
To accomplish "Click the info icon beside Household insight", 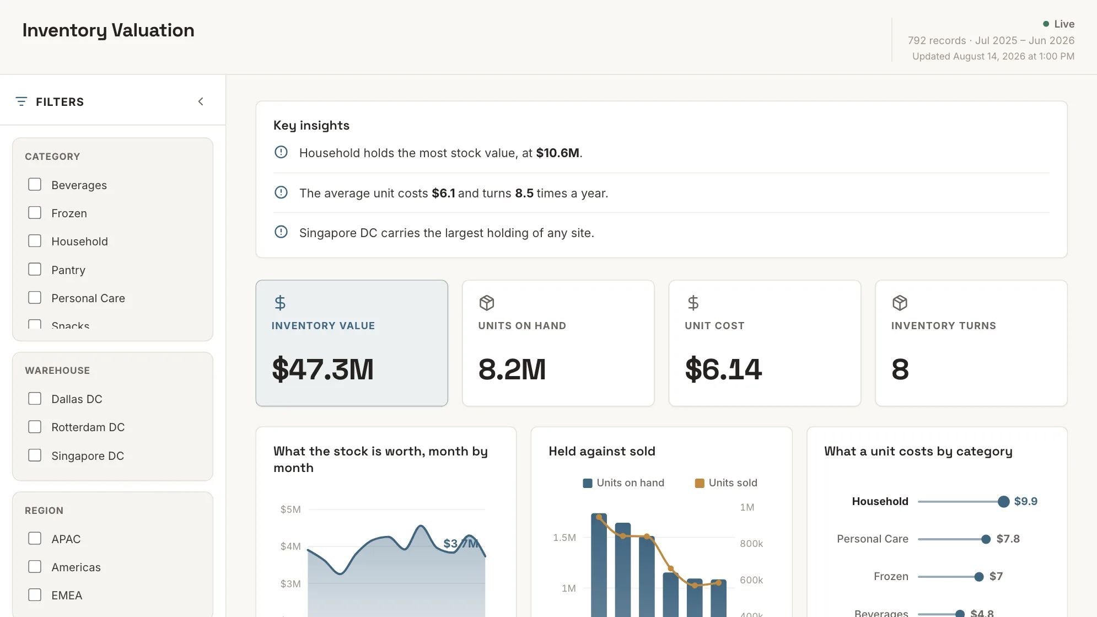I will (x=281, y=152).
